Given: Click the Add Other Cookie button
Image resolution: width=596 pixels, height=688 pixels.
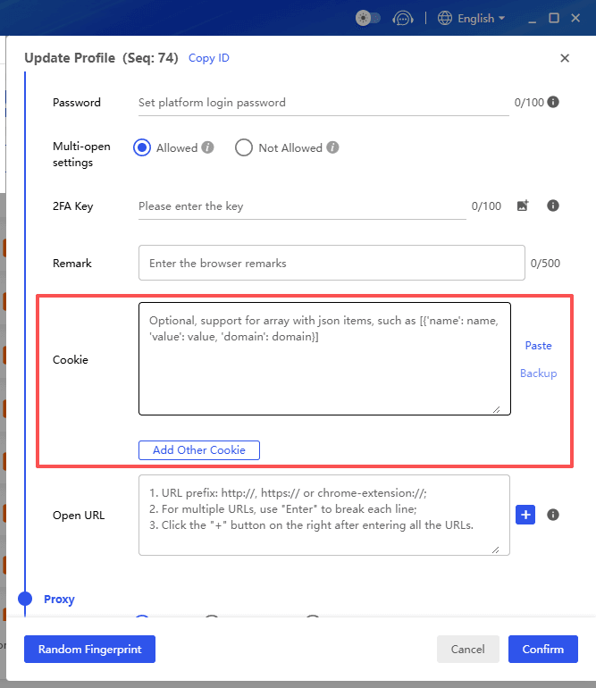Looking at the screenshot, I should [x=198, y=450].
